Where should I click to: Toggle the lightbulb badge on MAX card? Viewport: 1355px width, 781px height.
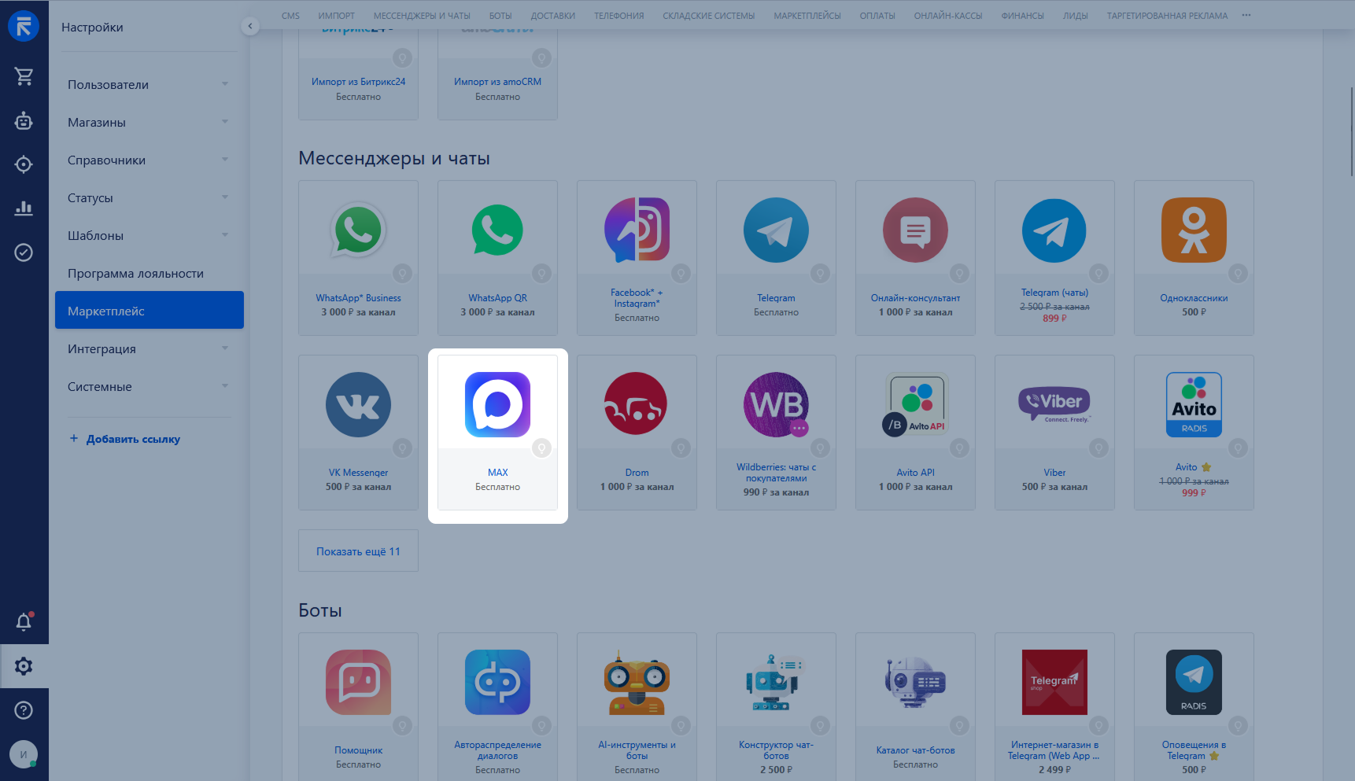tap(541, 448)
